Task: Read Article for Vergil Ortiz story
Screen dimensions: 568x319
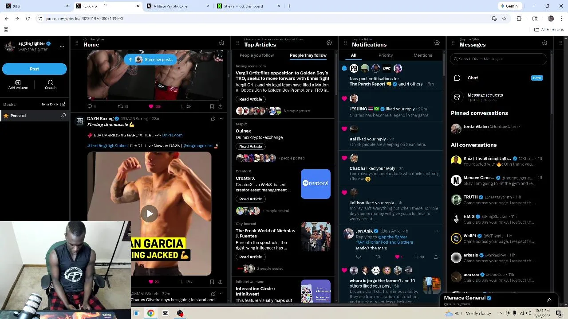Action: point(250,99)
